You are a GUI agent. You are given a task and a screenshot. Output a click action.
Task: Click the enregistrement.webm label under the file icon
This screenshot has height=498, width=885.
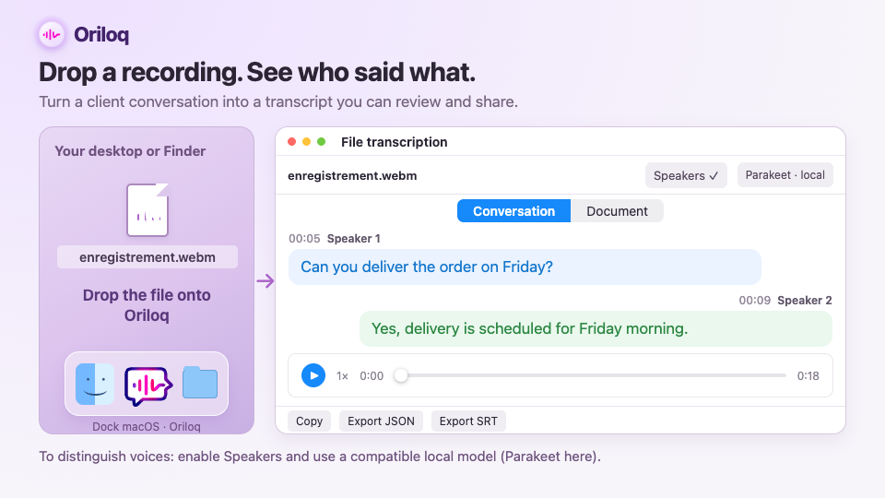[x=147, y=257]
